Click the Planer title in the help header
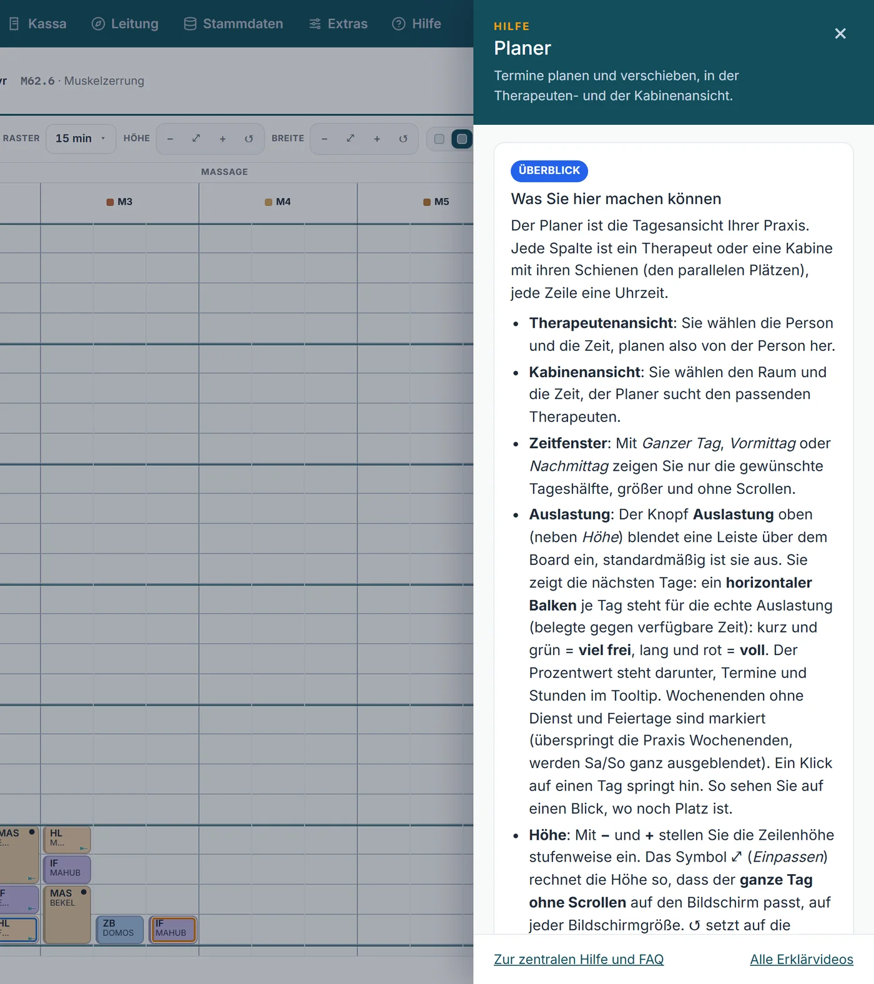 (x=523, y=48)
